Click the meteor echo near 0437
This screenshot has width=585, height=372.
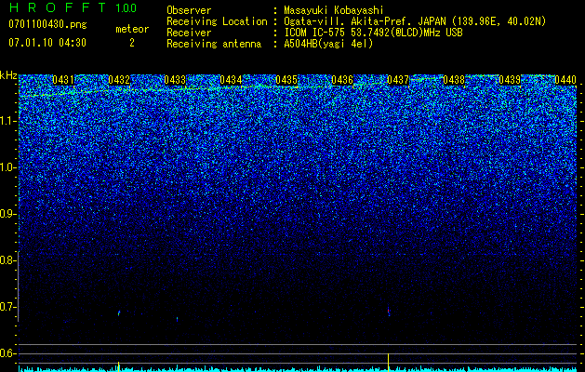[389, 312]
